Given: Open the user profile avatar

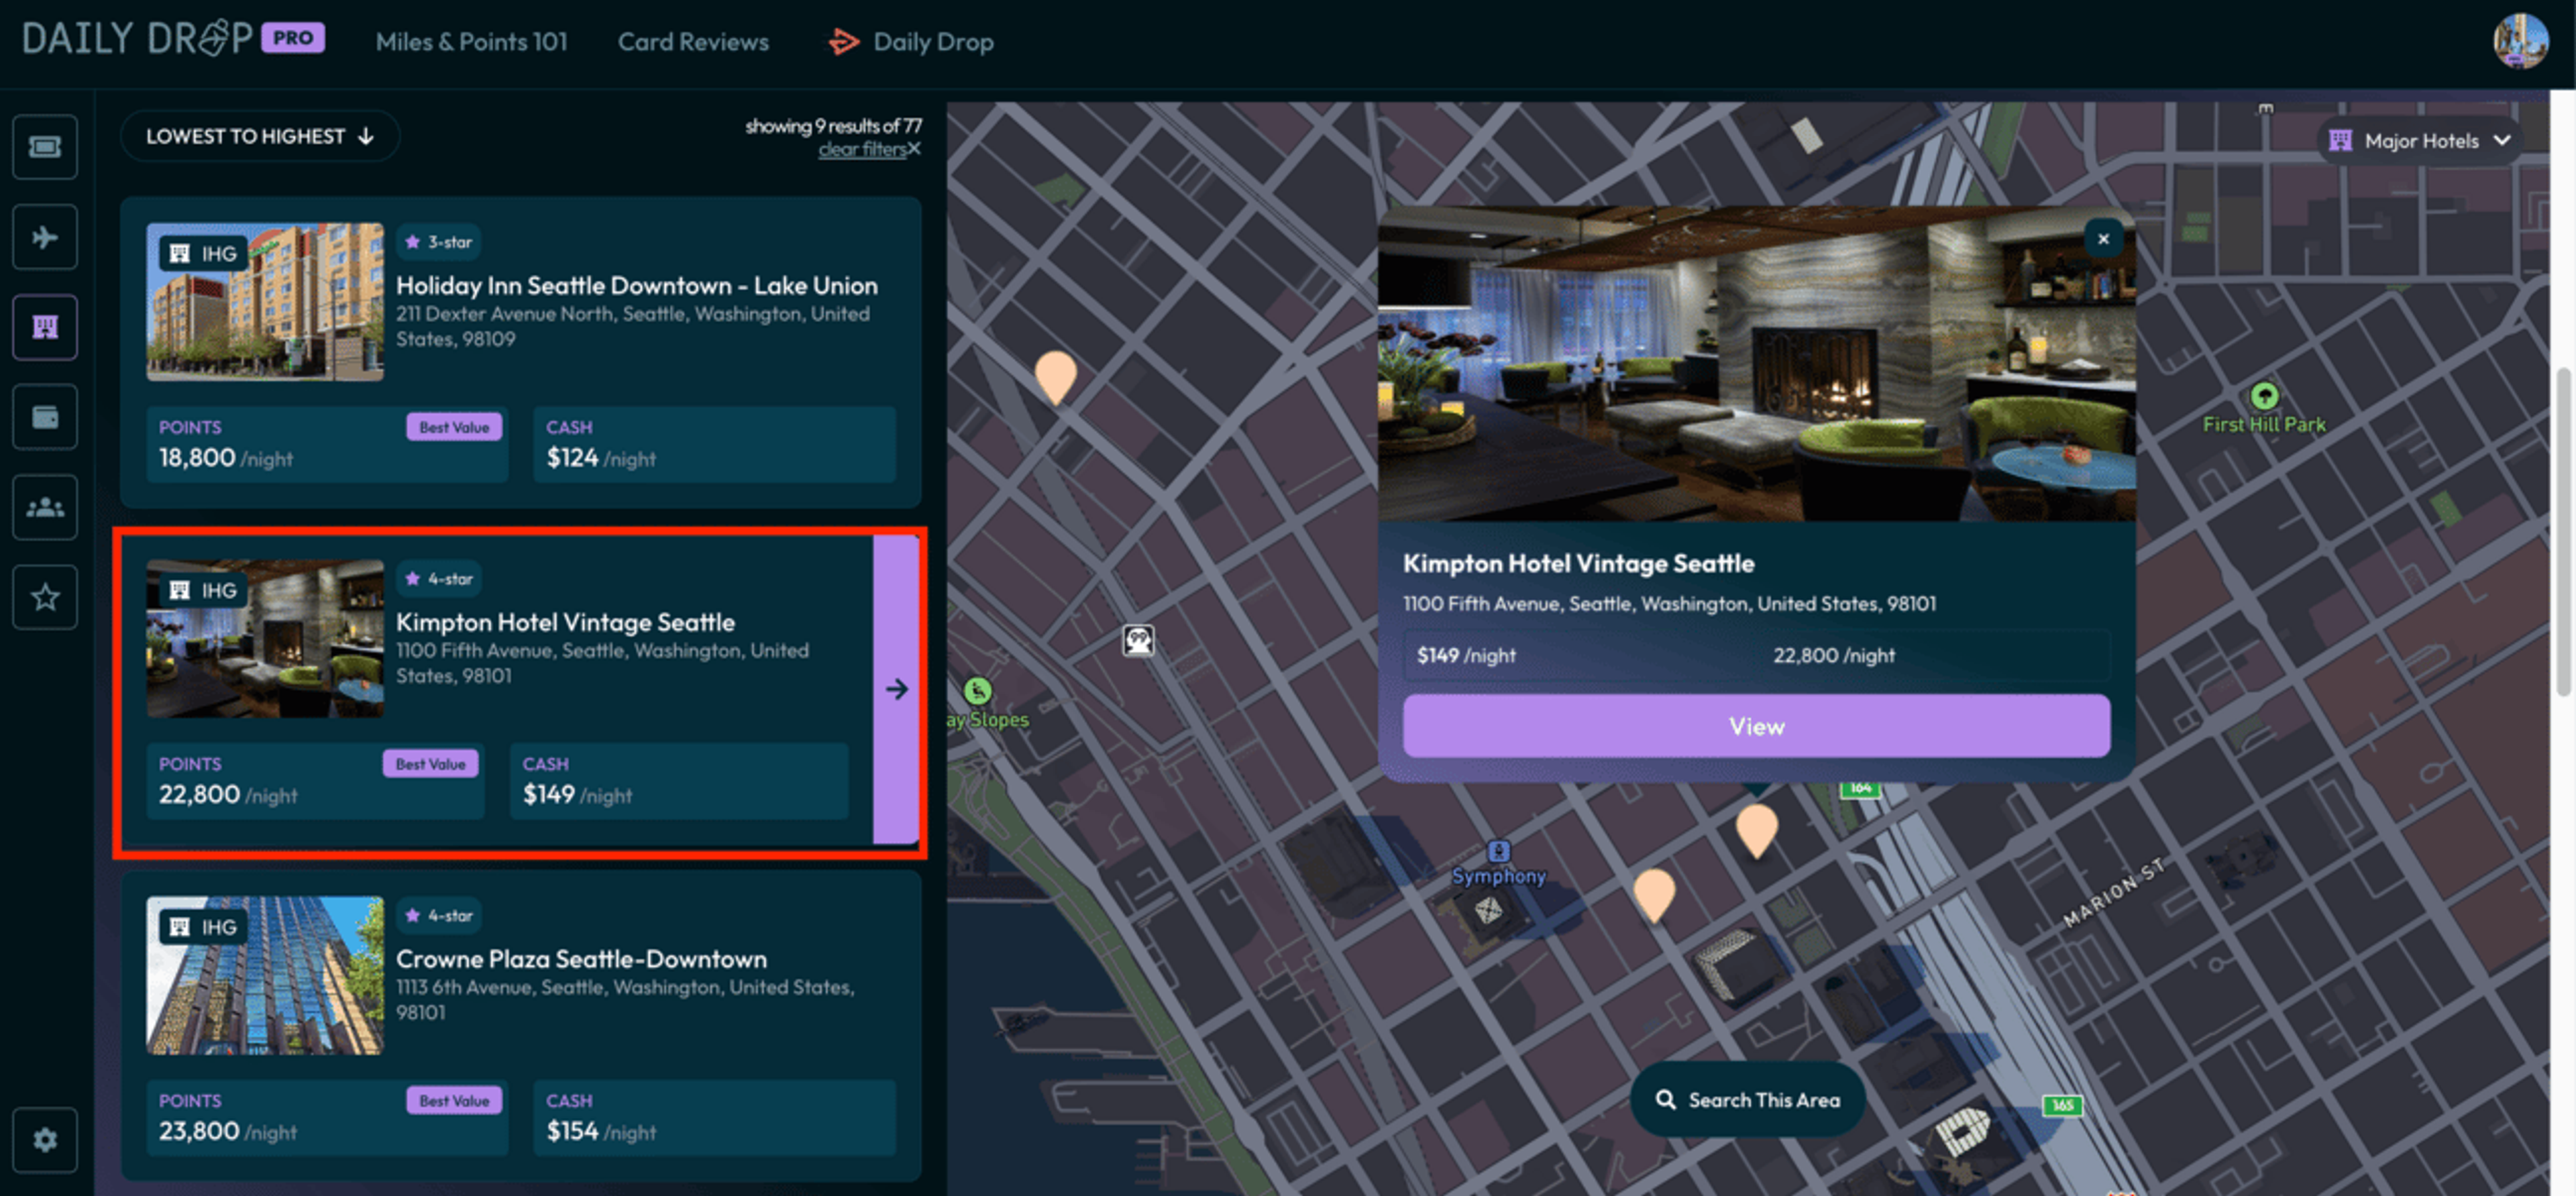Looking at the screenshot, I should [x=2520, y=41].
